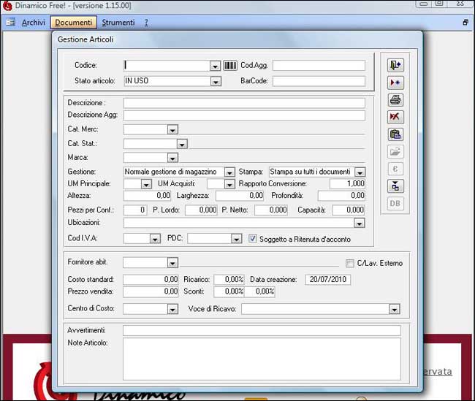This screenshot has height=401, width=475.
Task: Open the Strumenti menu
Action: coord(118,23)
